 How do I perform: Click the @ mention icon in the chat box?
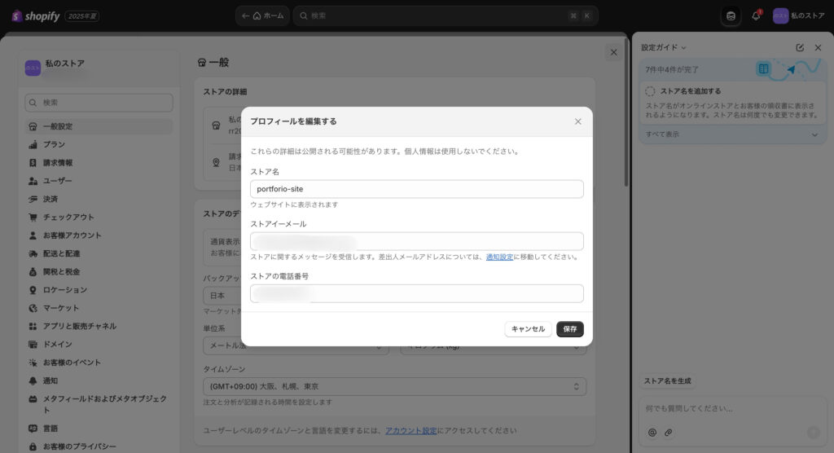pyautogui.click(x=652, y=432)
